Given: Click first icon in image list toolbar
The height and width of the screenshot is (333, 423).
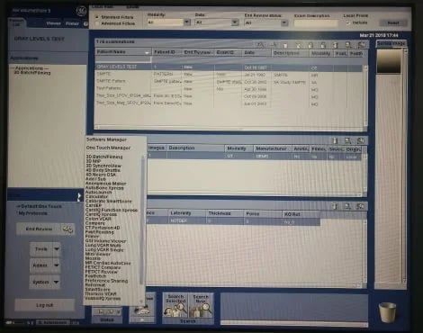Looking at the screenshot, I should (x=335, y=206).
